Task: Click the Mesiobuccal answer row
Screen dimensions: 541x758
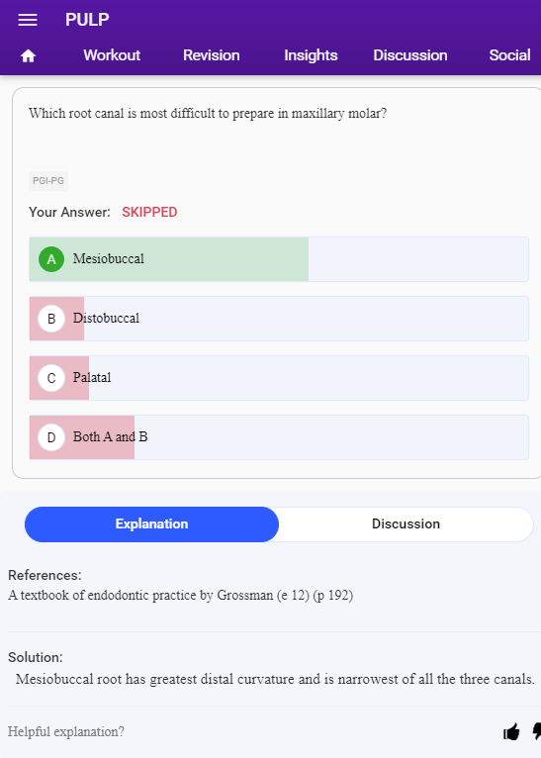Action: (279, 259)
